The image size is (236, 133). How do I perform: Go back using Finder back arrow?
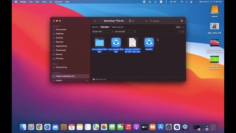pyautogui.click(x=95, y=21)
